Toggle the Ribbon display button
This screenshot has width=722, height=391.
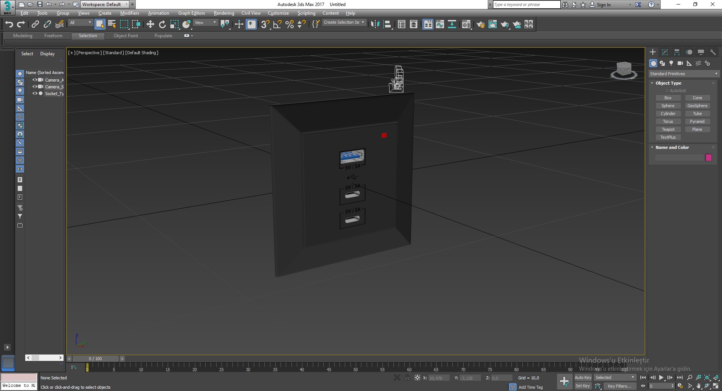[x=428, y=24]
